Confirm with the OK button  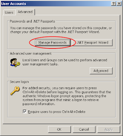(59, 129)
